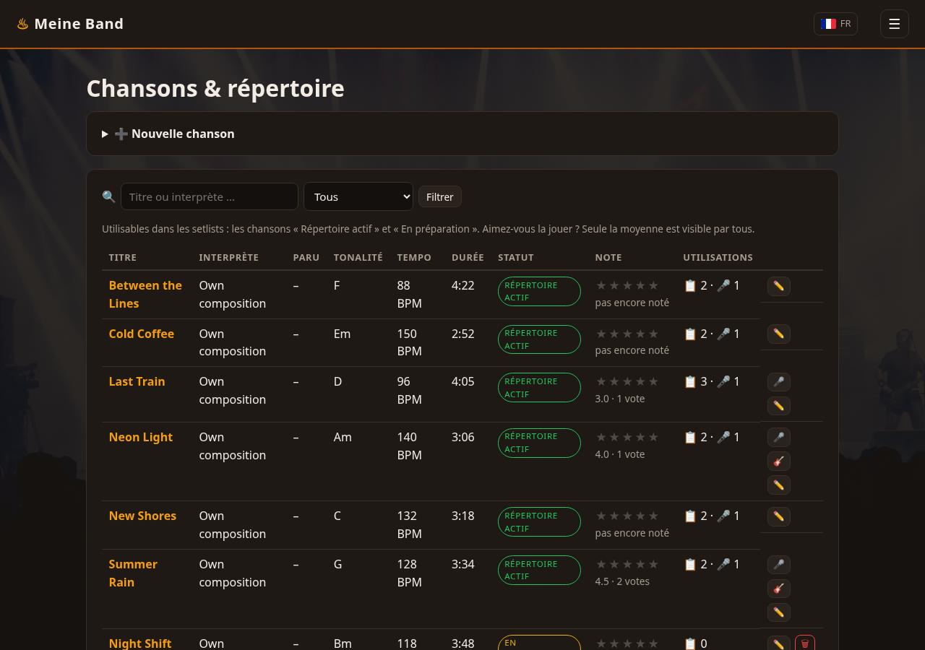The width and height of the screenshot is (925, 650).
Task: Open the hamburger menu
Action: coord(894,24)
